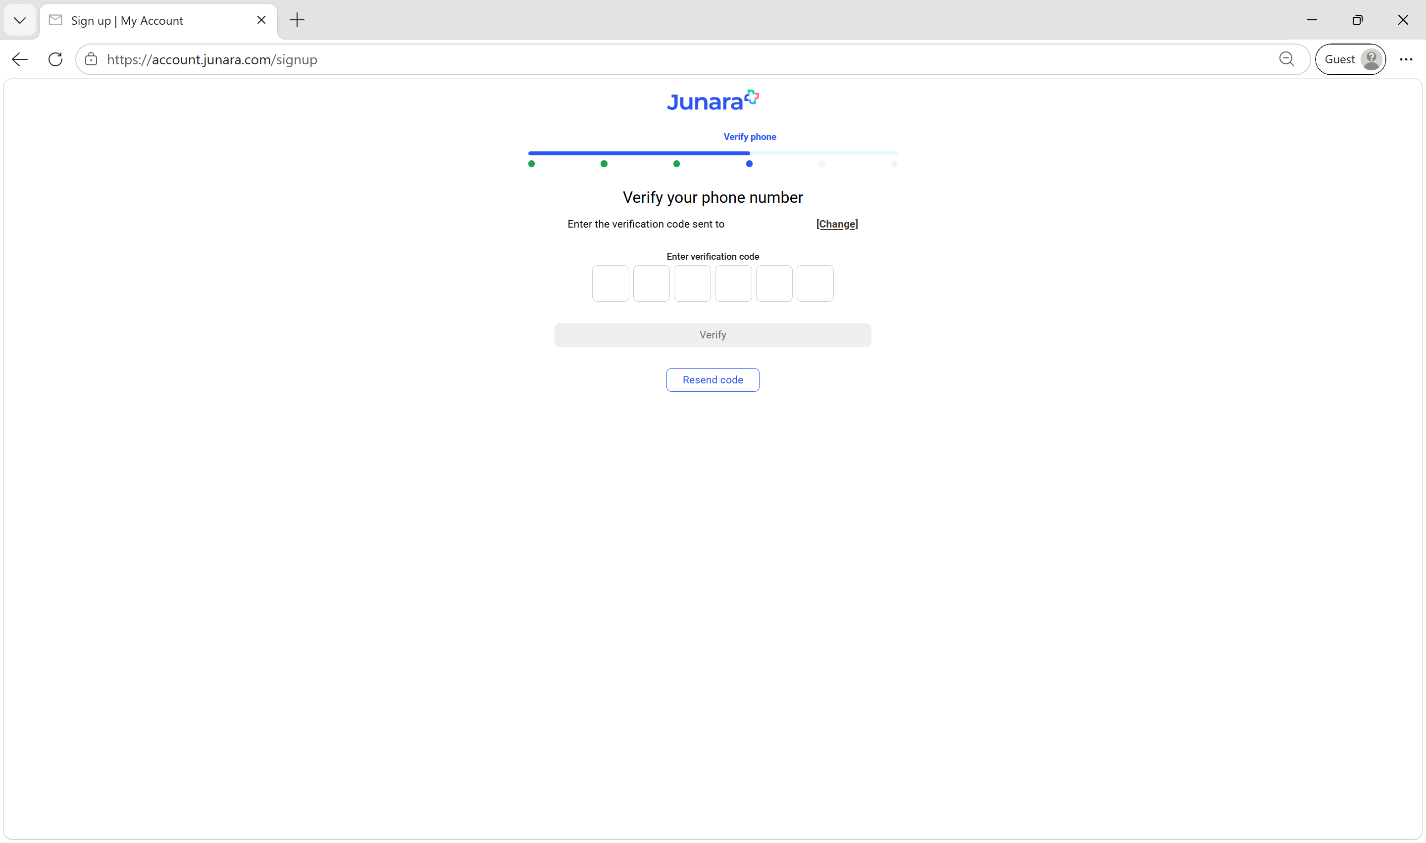Click the Resend code button
The image size is (1426, 843).
point(713,380)
